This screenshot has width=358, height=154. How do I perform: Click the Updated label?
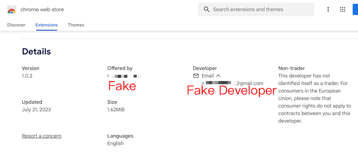tap(32, 102)
